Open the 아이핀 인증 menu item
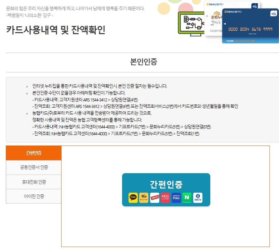This screenshot has width=279, height=249. tap(33, 196)
